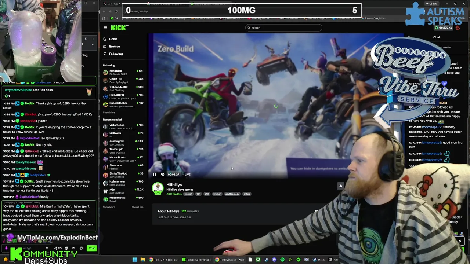Open xQc recommended channel
The width and height of the screenshot is (470, 264).
[x=123, y=191]
